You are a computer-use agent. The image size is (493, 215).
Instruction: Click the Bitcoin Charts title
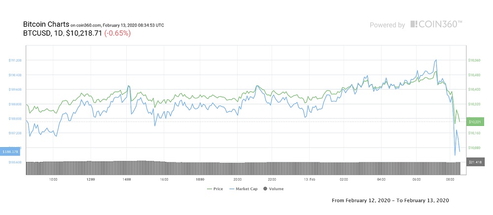pos(46,24)
